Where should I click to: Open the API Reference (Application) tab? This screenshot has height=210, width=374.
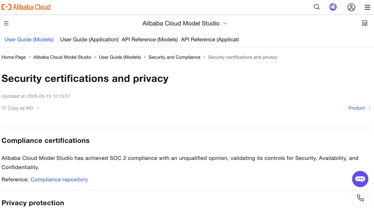click(x=210, y=39)
